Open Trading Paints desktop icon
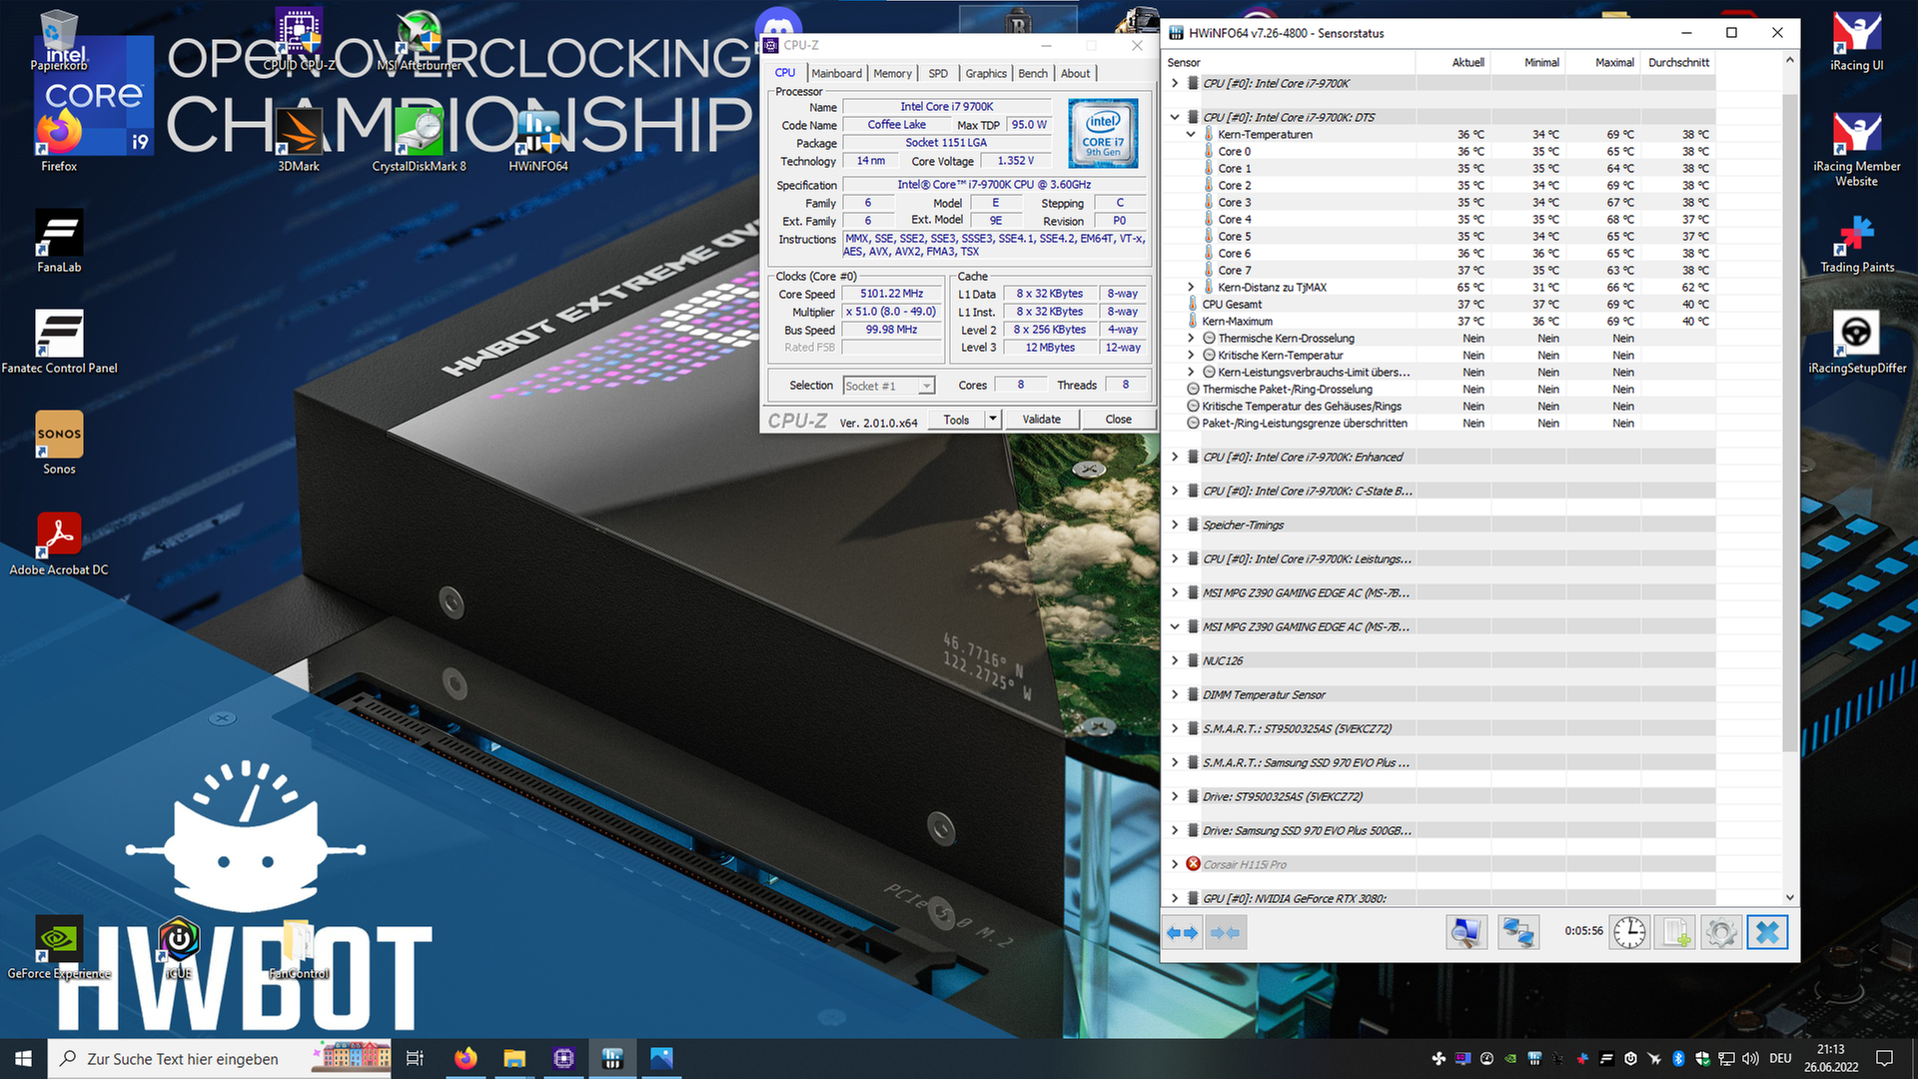1918x1079 pixels. tap(1857, 241)
